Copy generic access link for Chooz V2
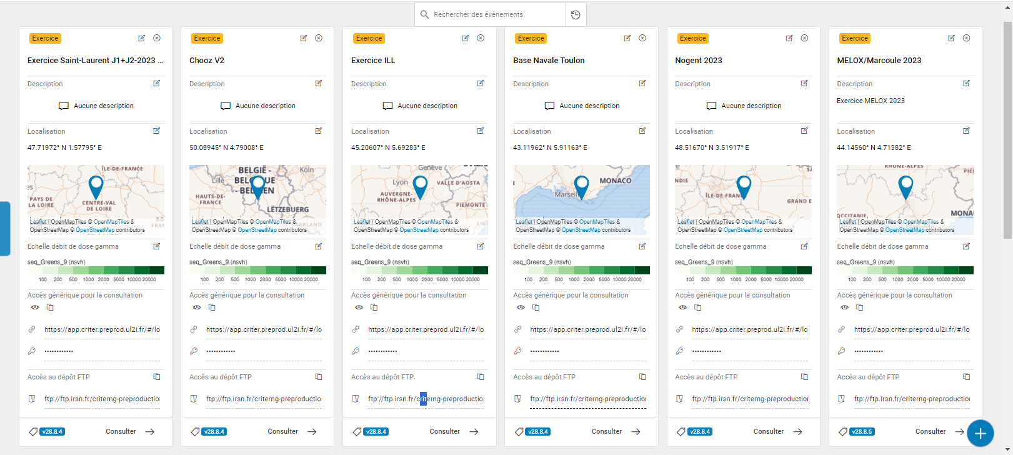The height and width of the screenshot is (455, 1013). (x=212, y=307)
